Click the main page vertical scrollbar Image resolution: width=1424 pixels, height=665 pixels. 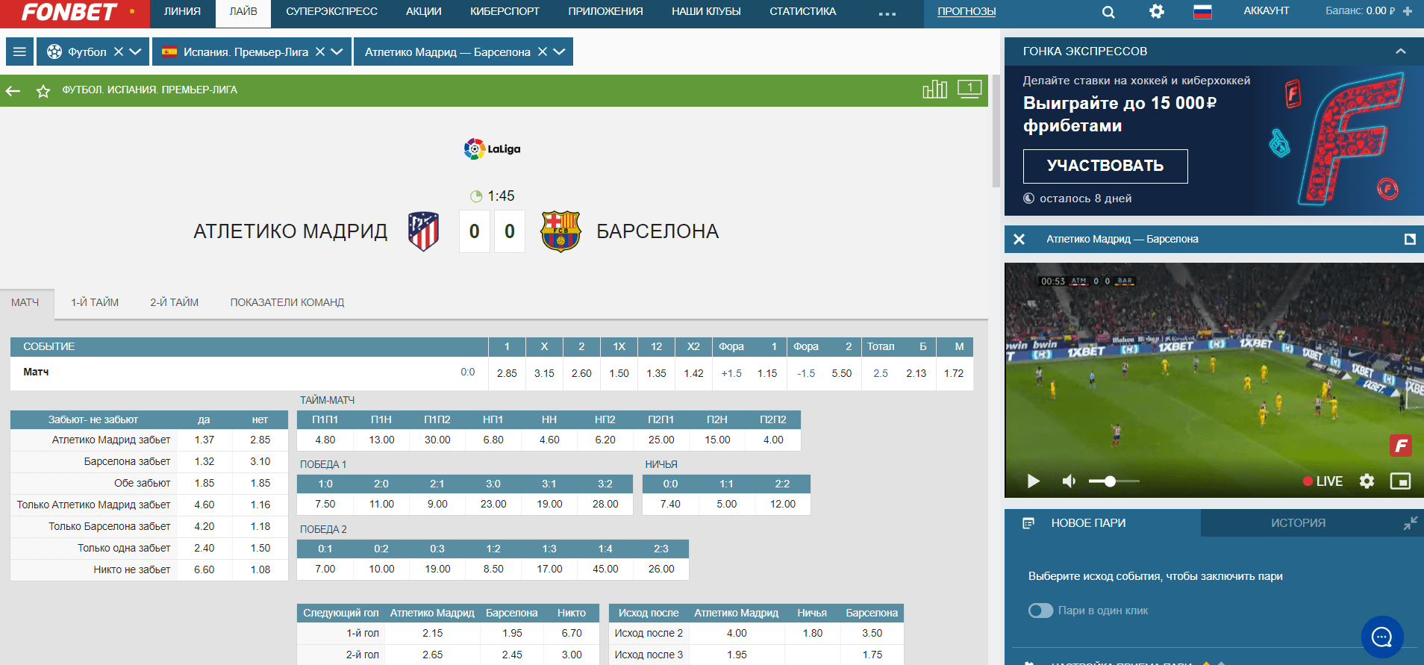[x=996, y=131]
